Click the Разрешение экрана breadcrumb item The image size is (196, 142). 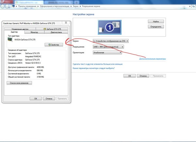(x=91, y=6)
